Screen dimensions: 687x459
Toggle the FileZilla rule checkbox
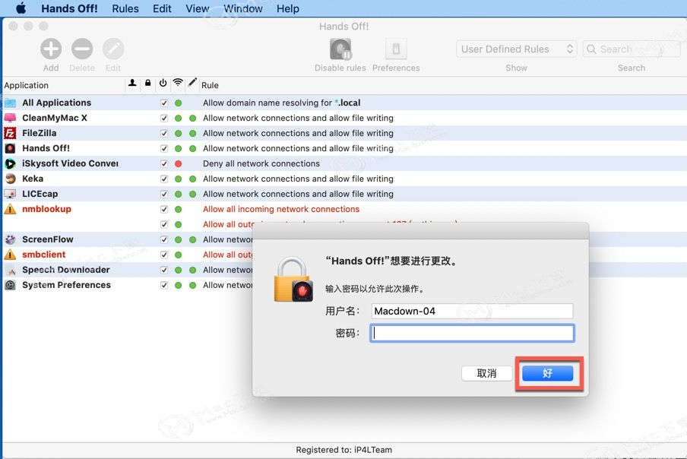click(x=164, y=134)
